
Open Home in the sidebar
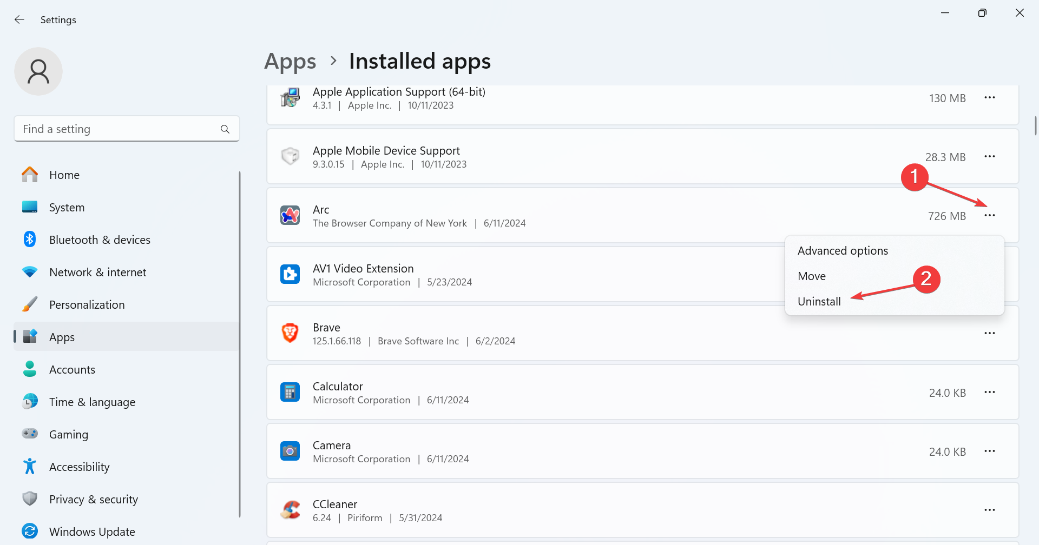click(x=127, y=175)
